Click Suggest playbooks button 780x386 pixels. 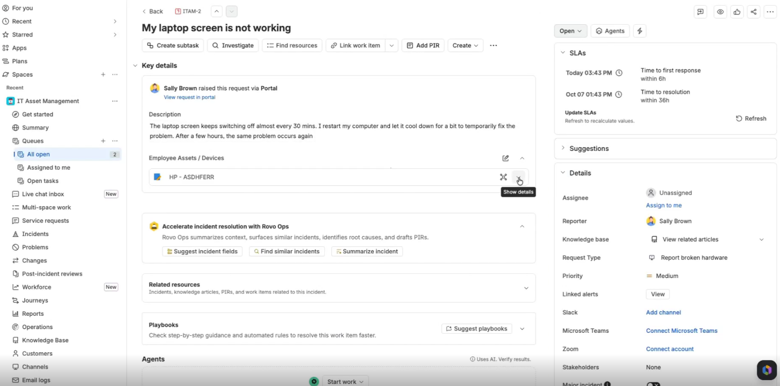(477, 329)
